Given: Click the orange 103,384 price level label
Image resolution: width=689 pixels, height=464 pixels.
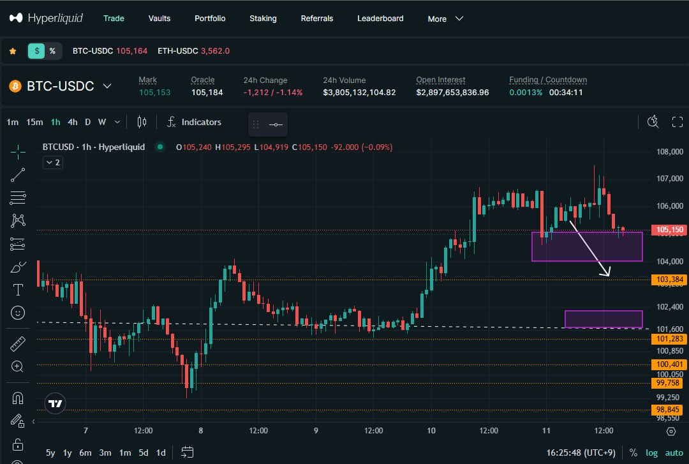Looking at the screenshot, I should [x=669, y=280].
